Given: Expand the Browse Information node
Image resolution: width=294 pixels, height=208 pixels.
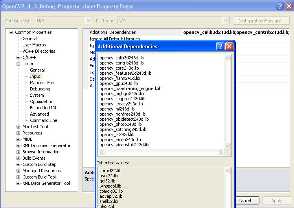Looking at the screenshot, I should click(18, 152).
